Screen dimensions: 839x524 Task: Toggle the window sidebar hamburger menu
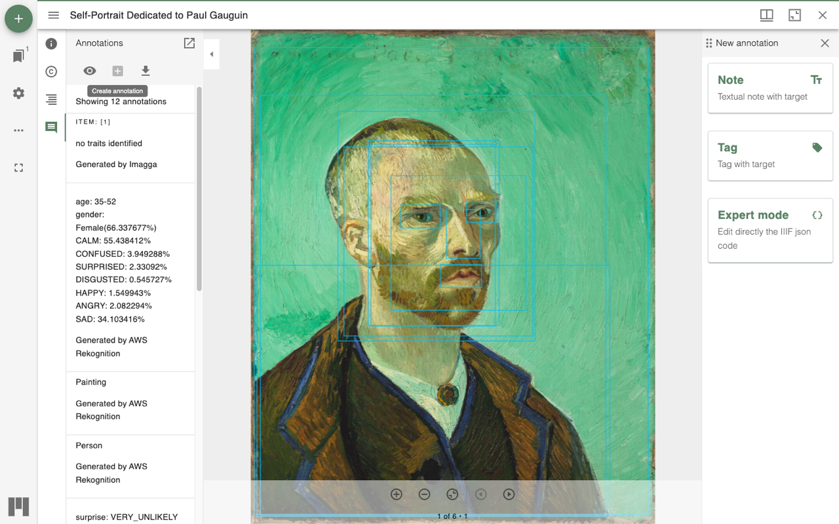pyautogui.click(x=54, y=15)
